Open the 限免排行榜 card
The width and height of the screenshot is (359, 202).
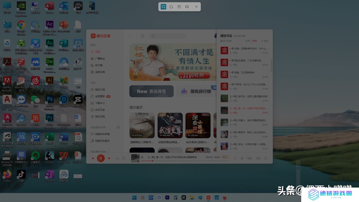[197, 91]
